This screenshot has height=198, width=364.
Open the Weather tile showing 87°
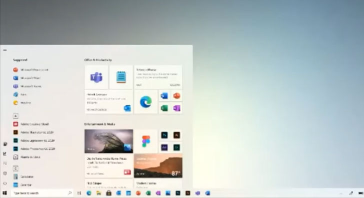point(158,166)
